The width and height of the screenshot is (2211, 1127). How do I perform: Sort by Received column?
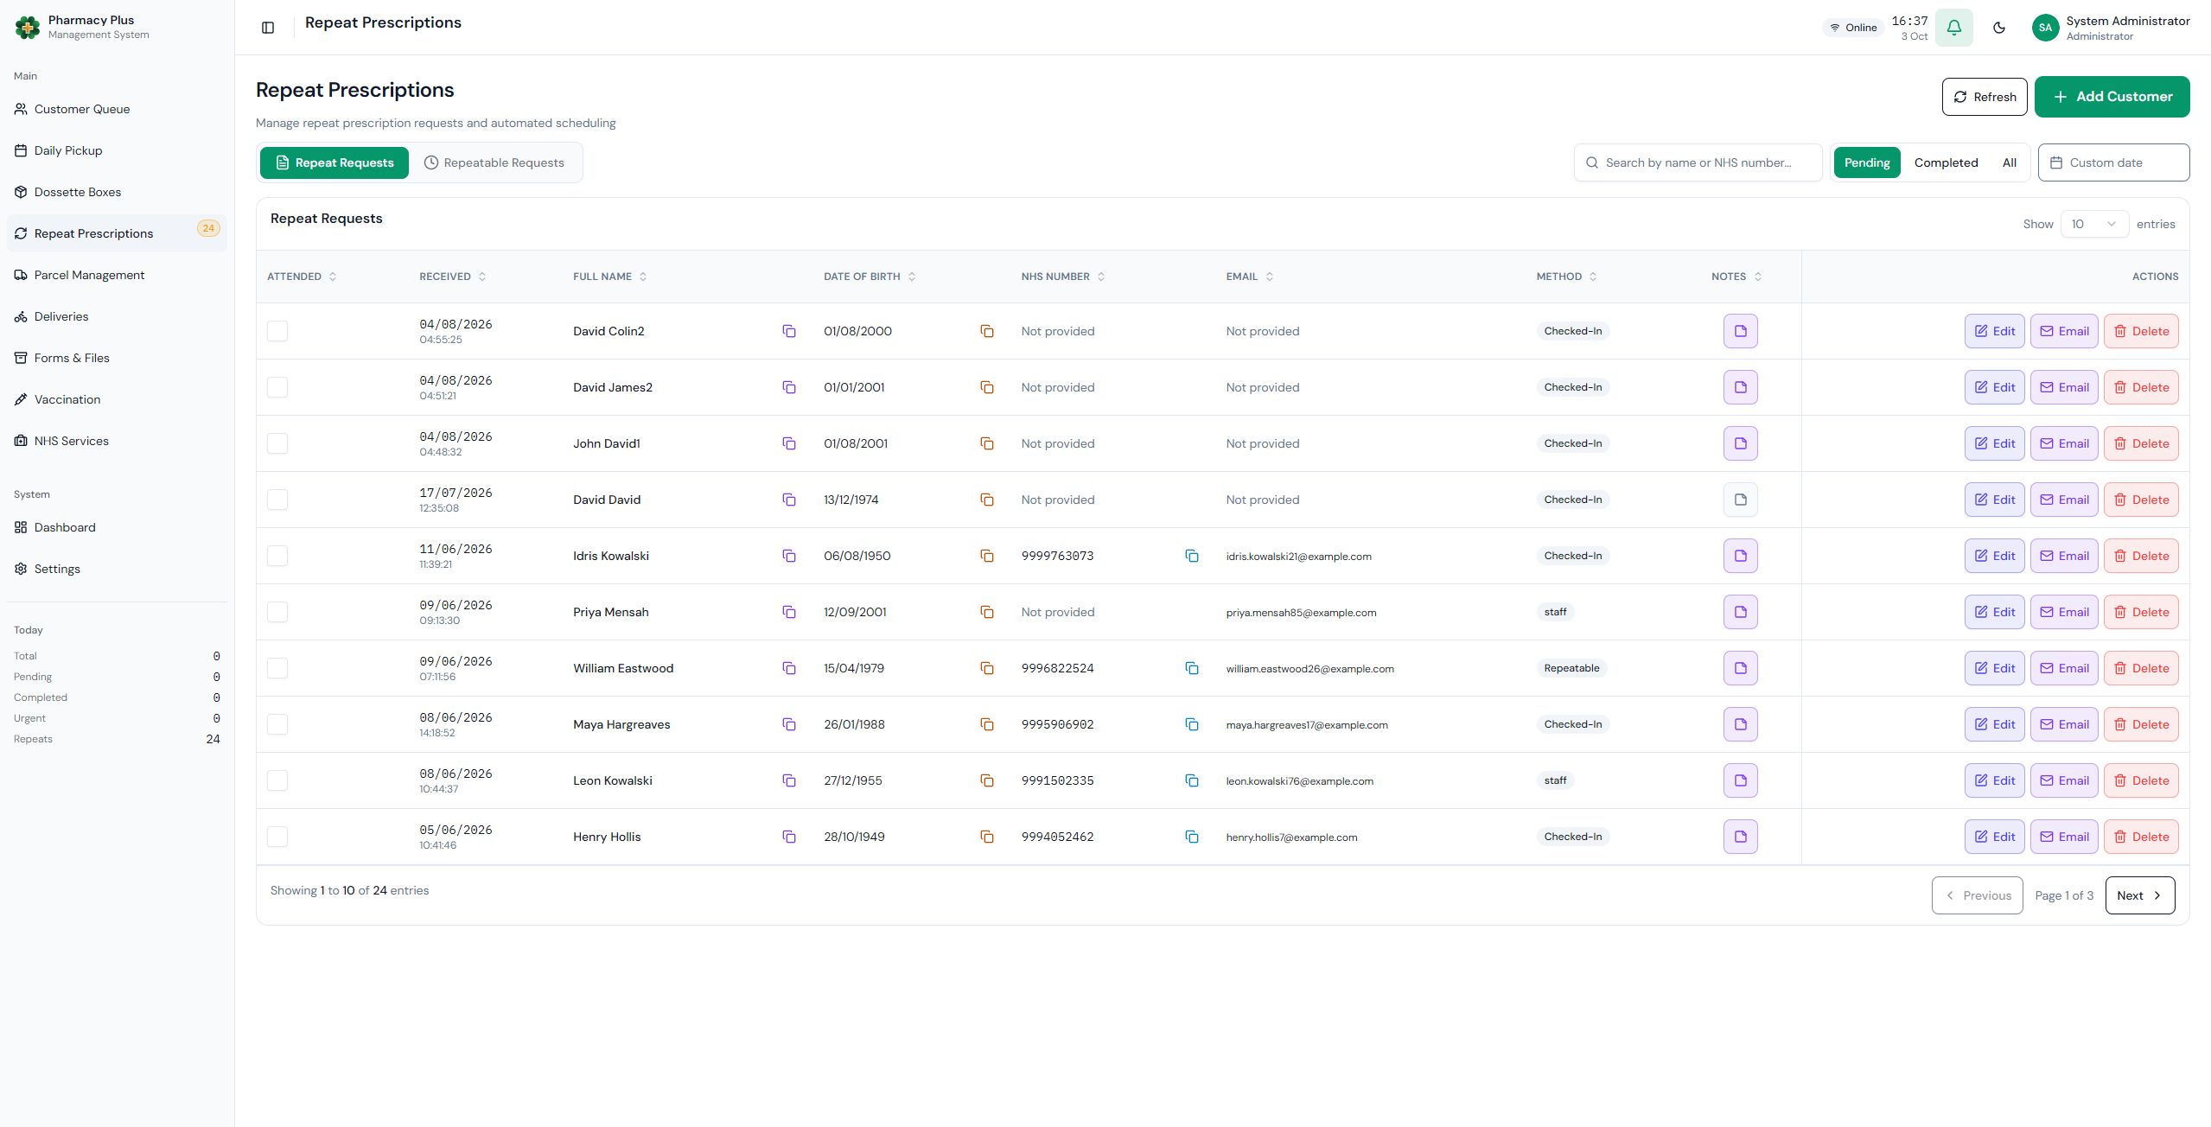453,277
